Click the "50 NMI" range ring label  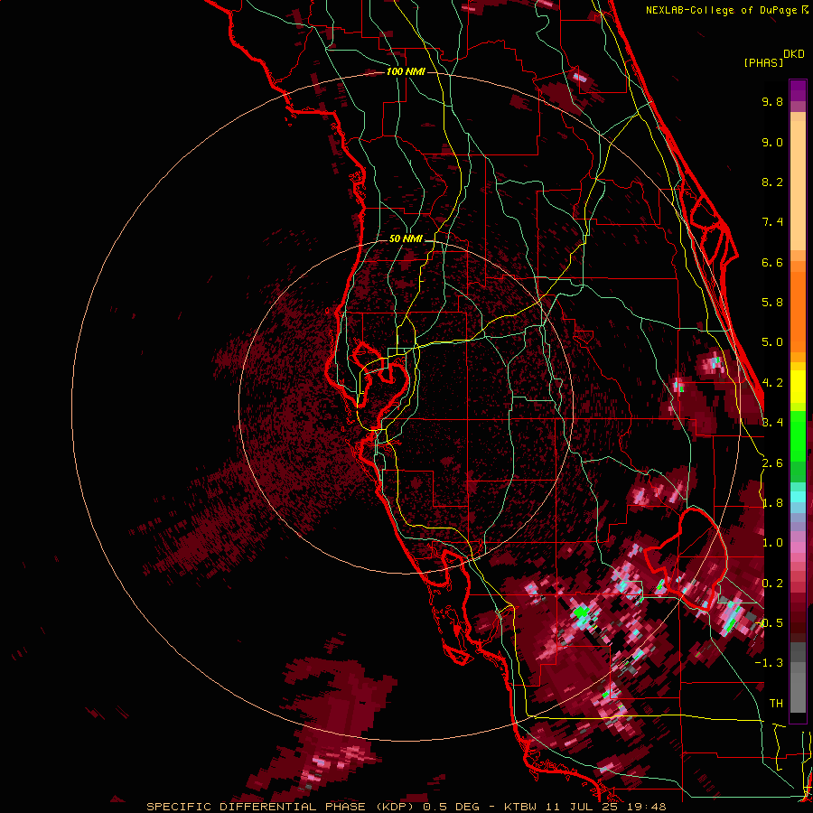pos(406,239)
